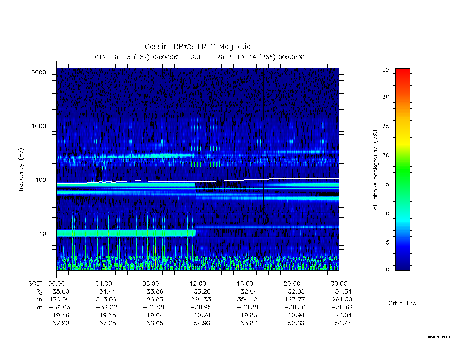Click the Lon value "220.53"
The width and height of the screenshot is (452, 339).
201,300
